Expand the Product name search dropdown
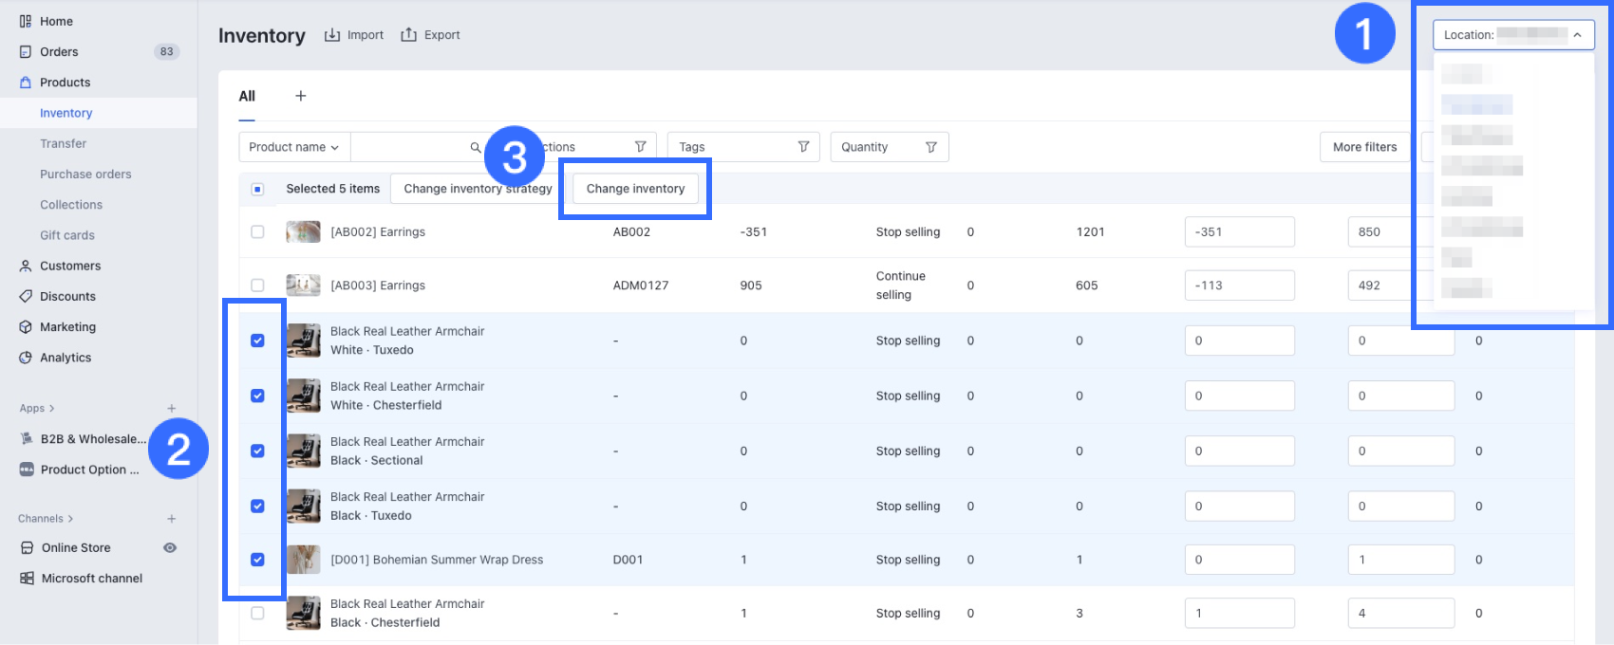 [294, 147]
